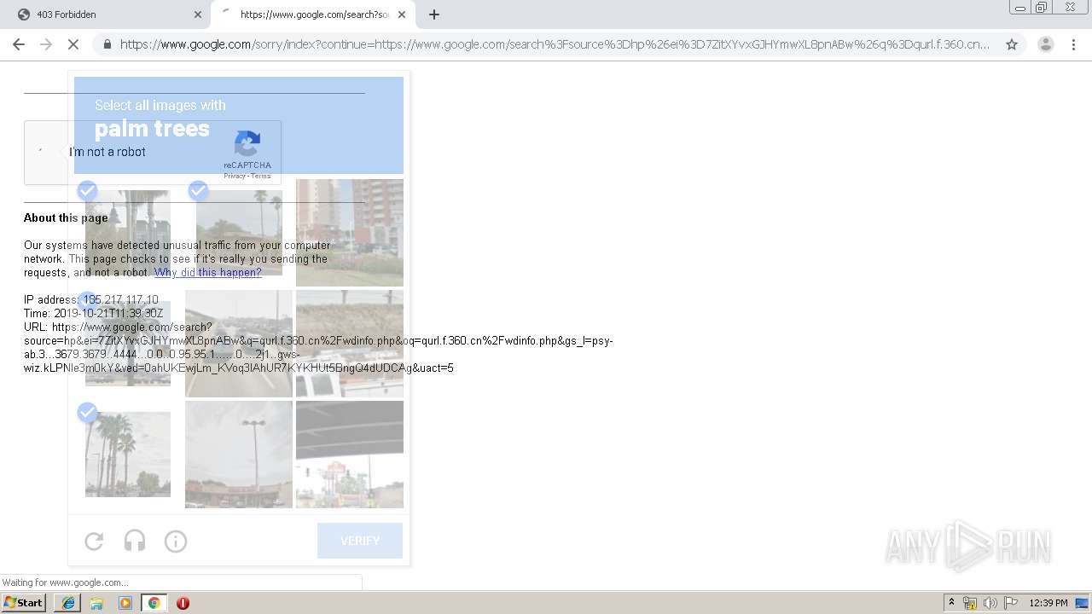
Task: Select the google.com search tab
Action: pos(313,14)
